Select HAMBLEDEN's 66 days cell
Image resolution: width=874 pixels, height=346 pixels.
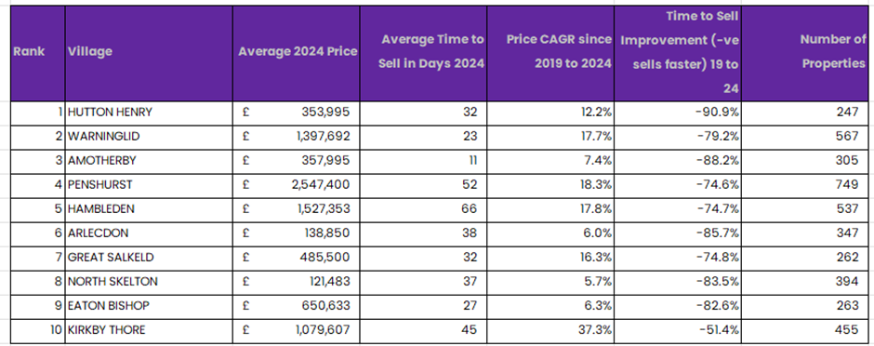[424, 210]
